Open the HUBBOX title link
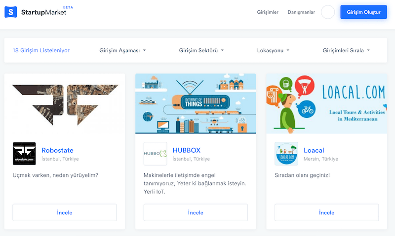 (x=187, y=150)
